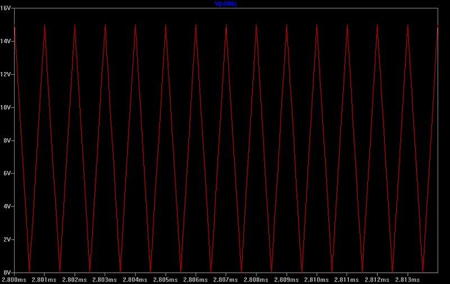This screenshot has width=450, height=284.
Task: Click the 8V vertical axis label
Action: coord(7,141)
